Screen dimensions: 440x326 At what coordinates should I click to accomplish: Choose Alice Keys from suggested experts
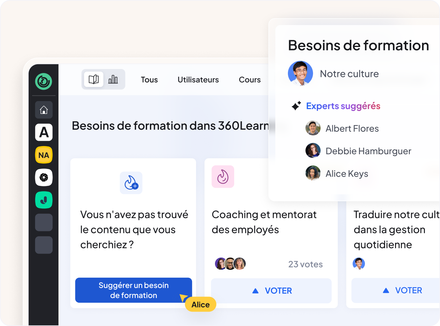337,173
